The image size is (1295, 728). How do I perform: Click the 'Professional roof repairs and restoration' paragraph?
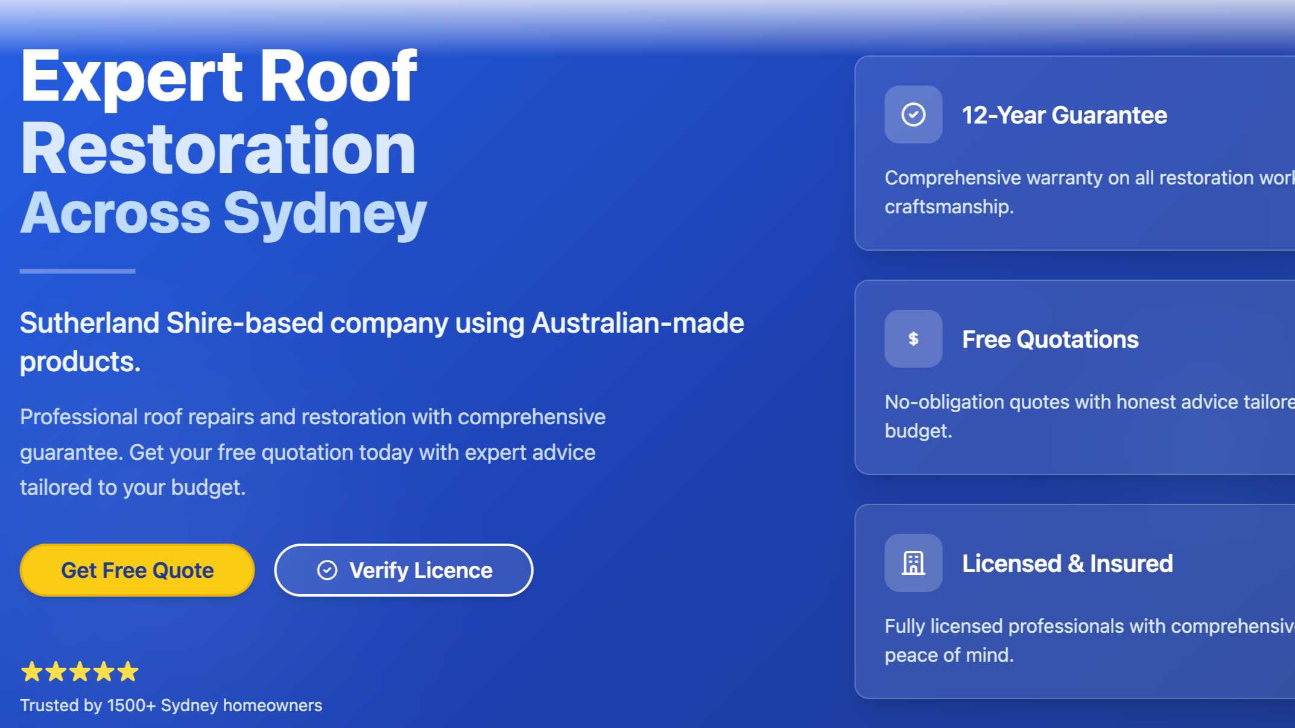(x=312, y=452)
